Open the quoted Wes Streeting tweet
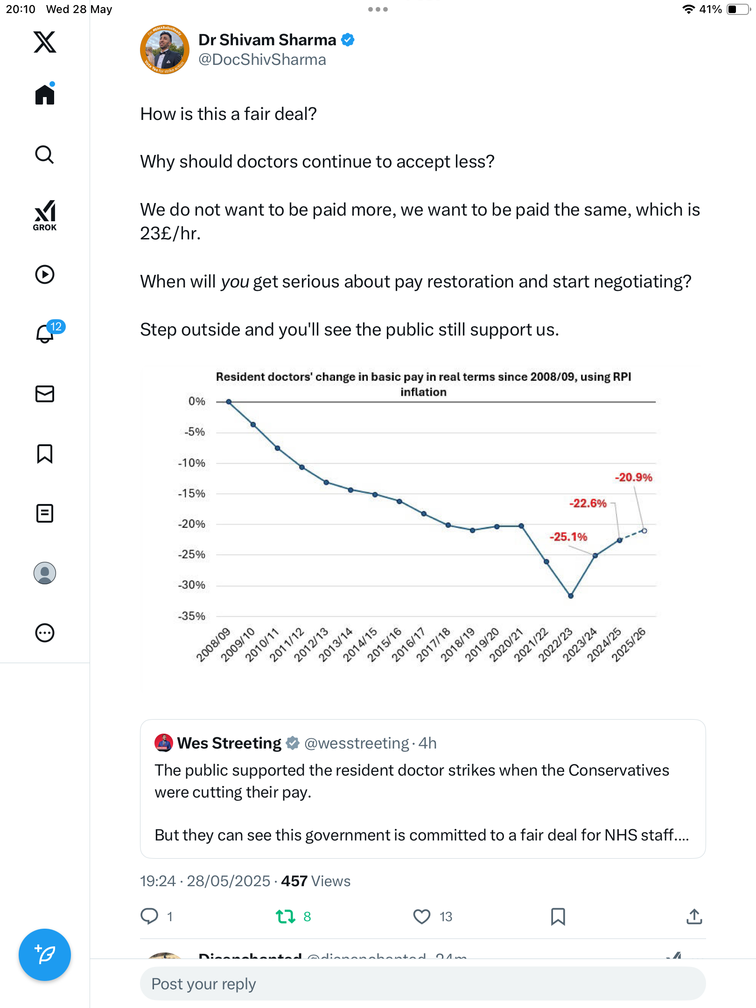Screen dimensions: 756x1008 [x=423, y=789]
